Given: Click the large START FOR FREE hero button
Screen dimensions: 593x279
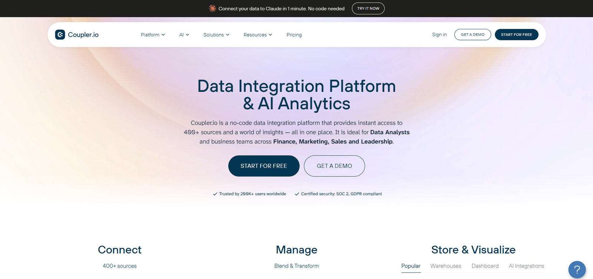Looking at the screenshot, I should 264,166.
